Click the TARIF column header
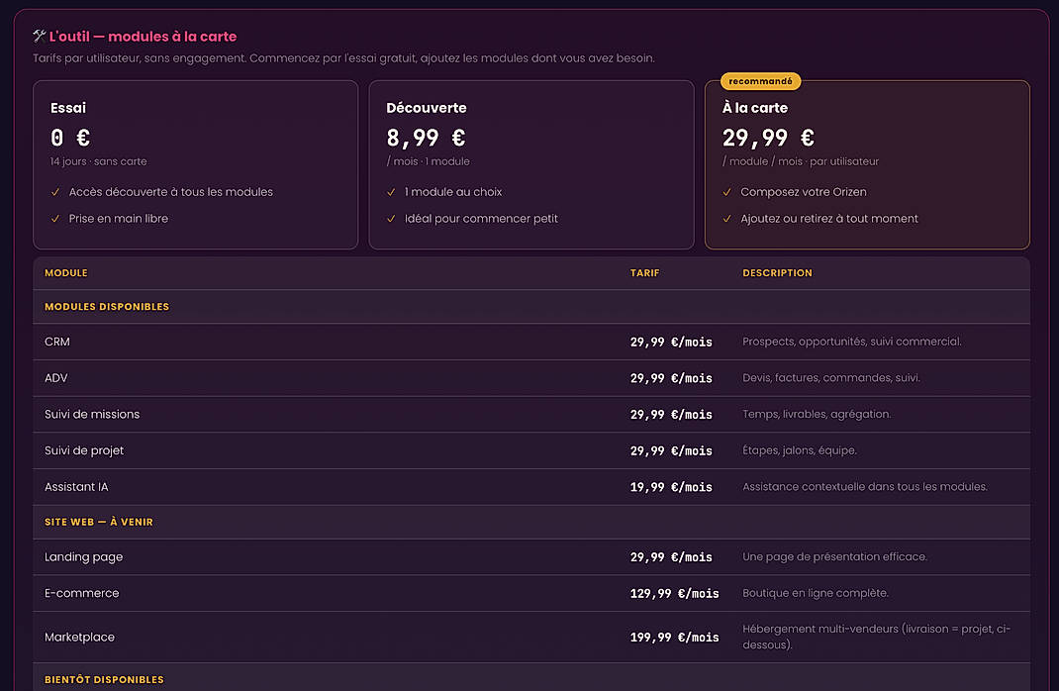The image size is (1059, 691). (x=644, y=273)
